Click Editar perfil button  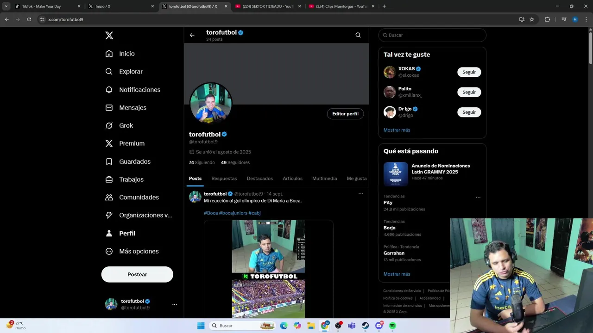tap(345, 114)
